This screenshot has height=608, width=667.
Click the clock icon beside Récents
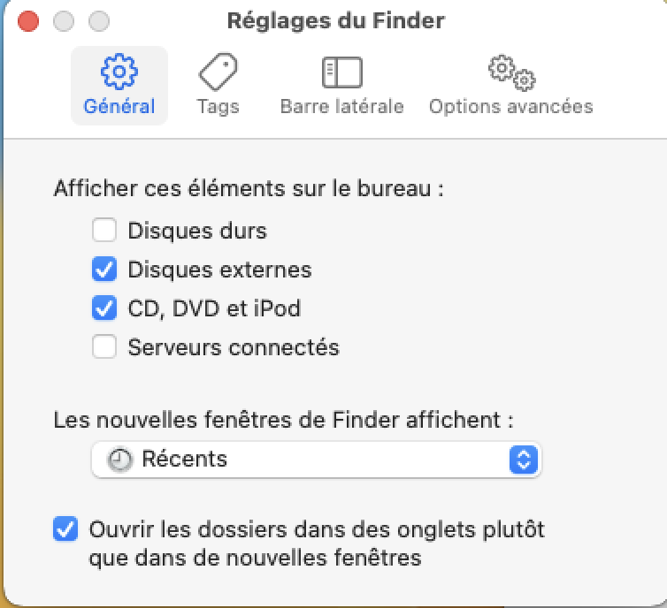click(119, 460)
